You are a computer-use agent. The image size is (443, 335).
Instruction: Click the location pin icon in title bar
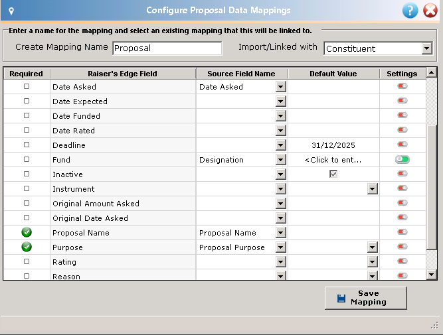(x=11, y=11)
